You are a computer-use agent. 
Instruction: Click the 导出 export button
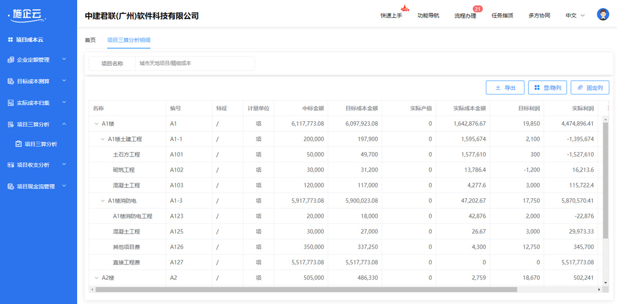(504, 88)
